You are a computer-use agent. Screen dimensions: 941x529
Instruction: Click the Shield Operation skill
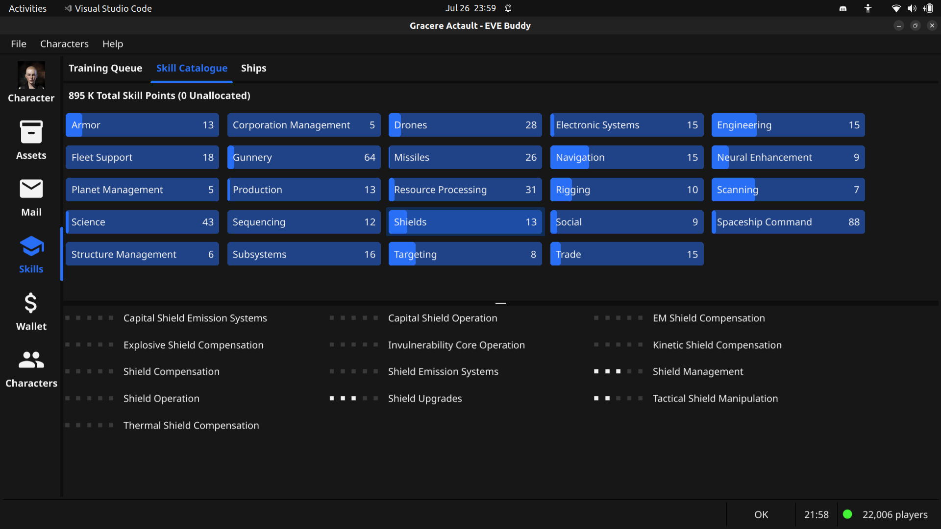tap(161, 398)
